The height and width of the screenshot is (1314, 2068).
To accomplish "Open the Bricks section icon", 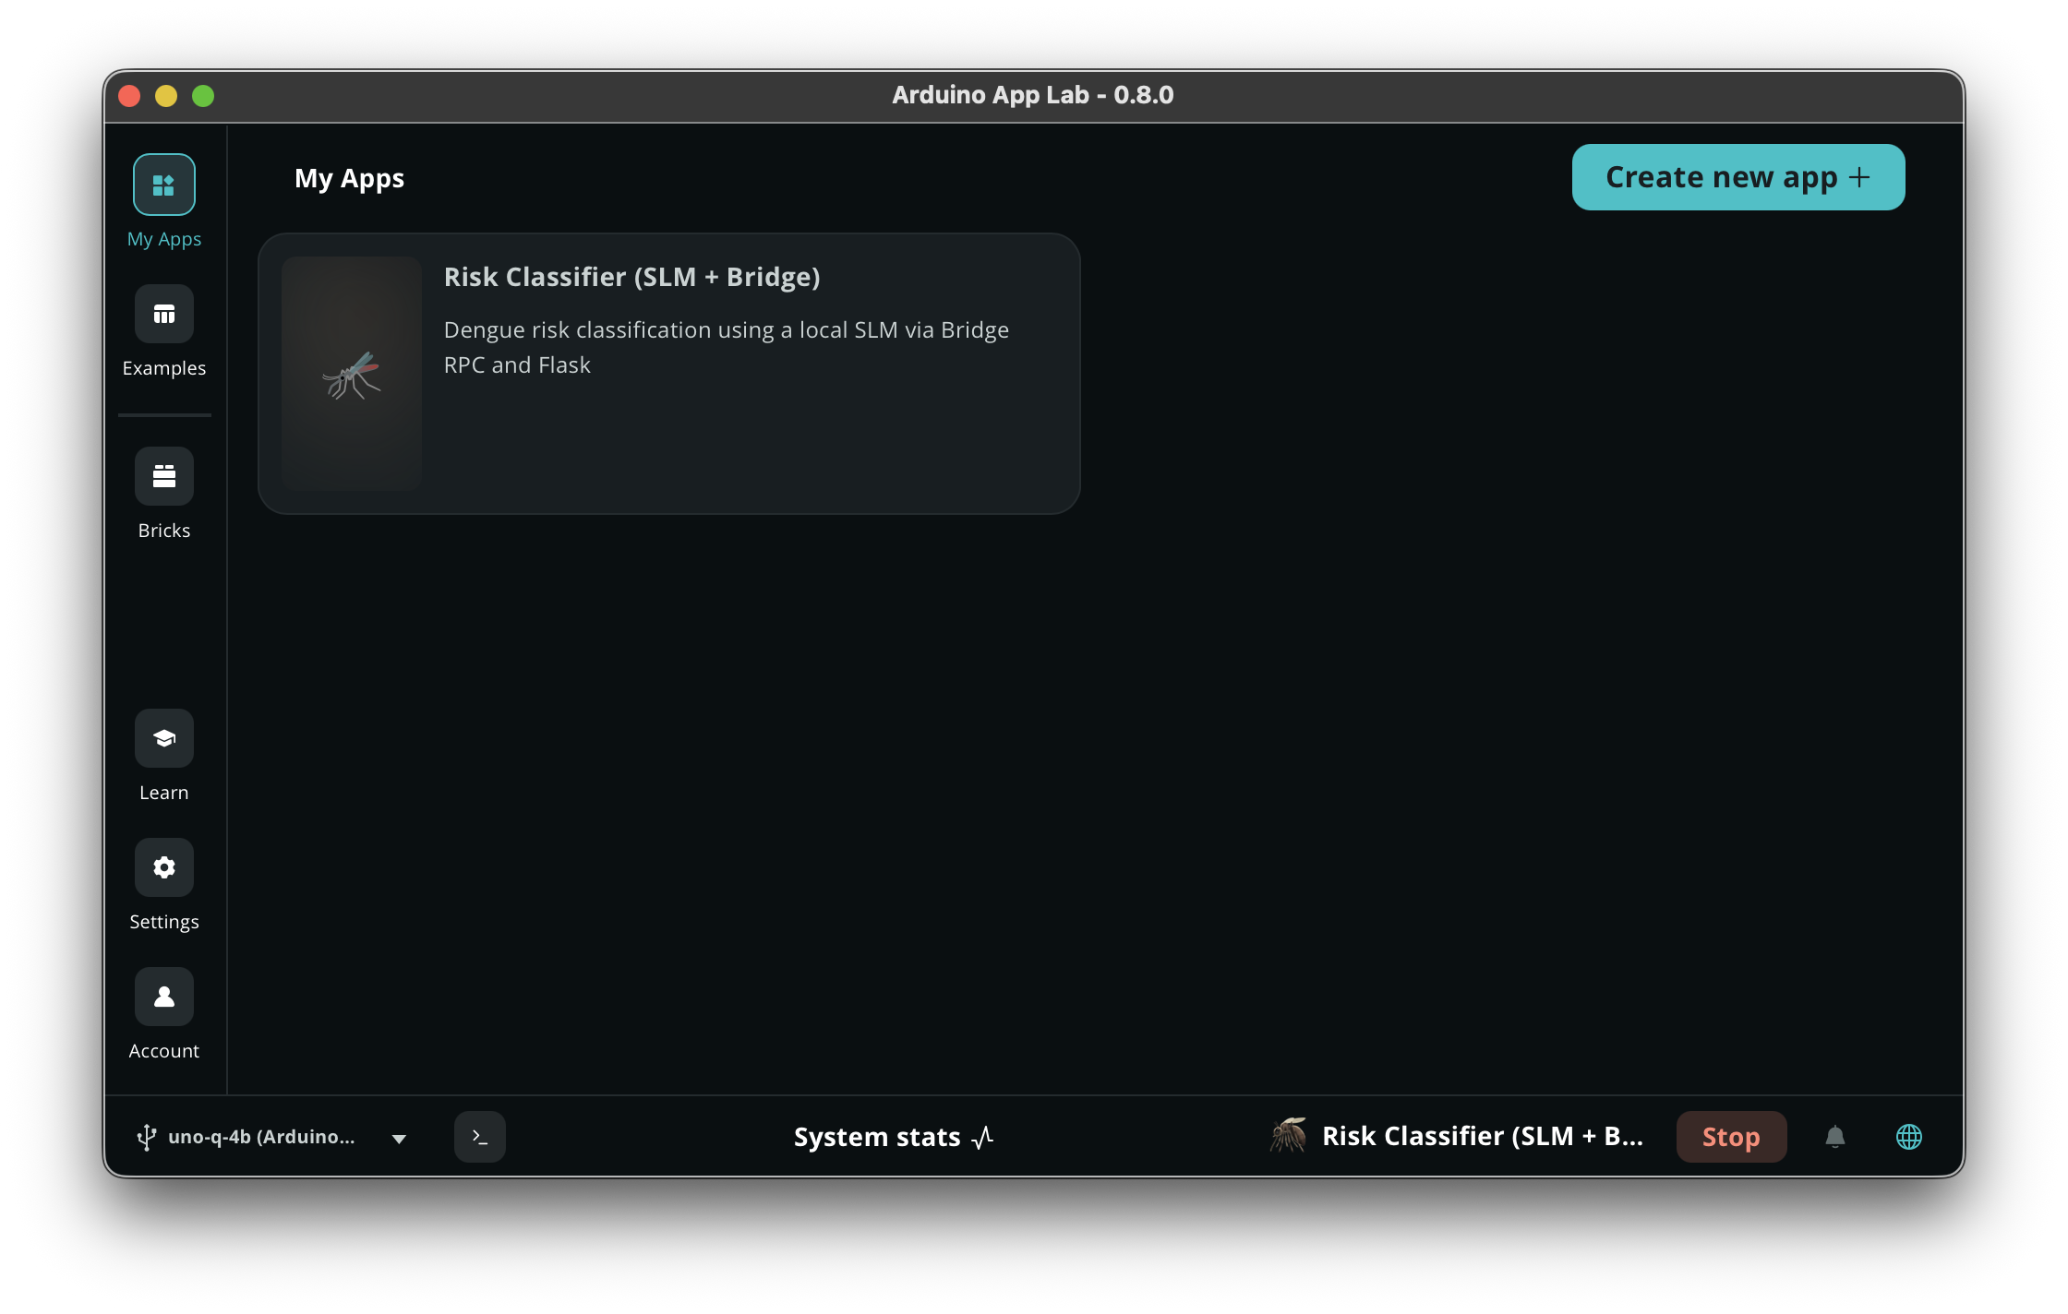I will [x=164, y=476].
